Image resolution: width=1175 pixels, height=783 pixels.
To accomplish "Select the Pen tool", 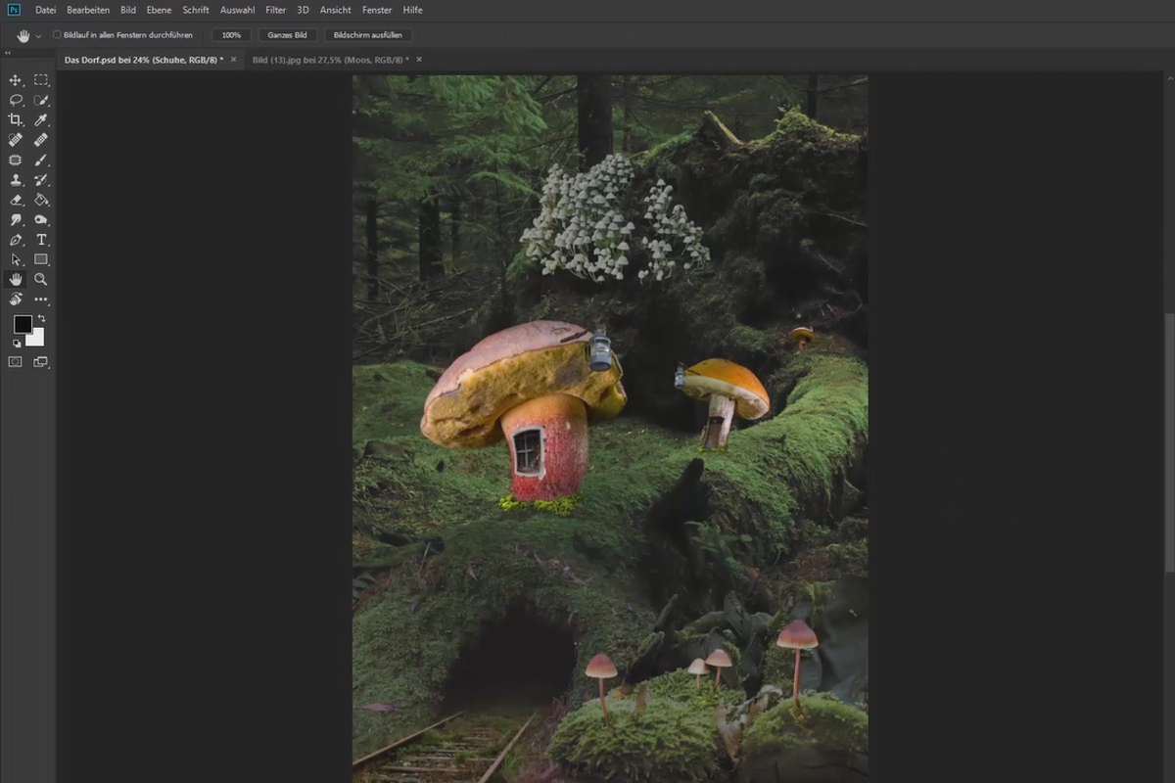I will tap(16, 240).
